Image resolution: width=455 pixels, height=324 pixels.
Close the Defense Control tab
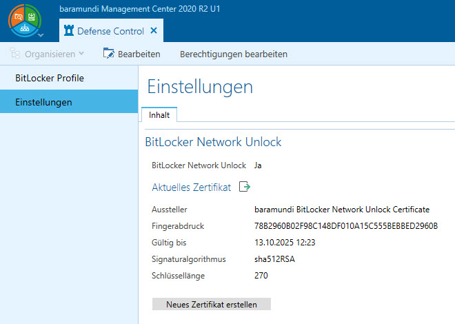coord(154,30)
